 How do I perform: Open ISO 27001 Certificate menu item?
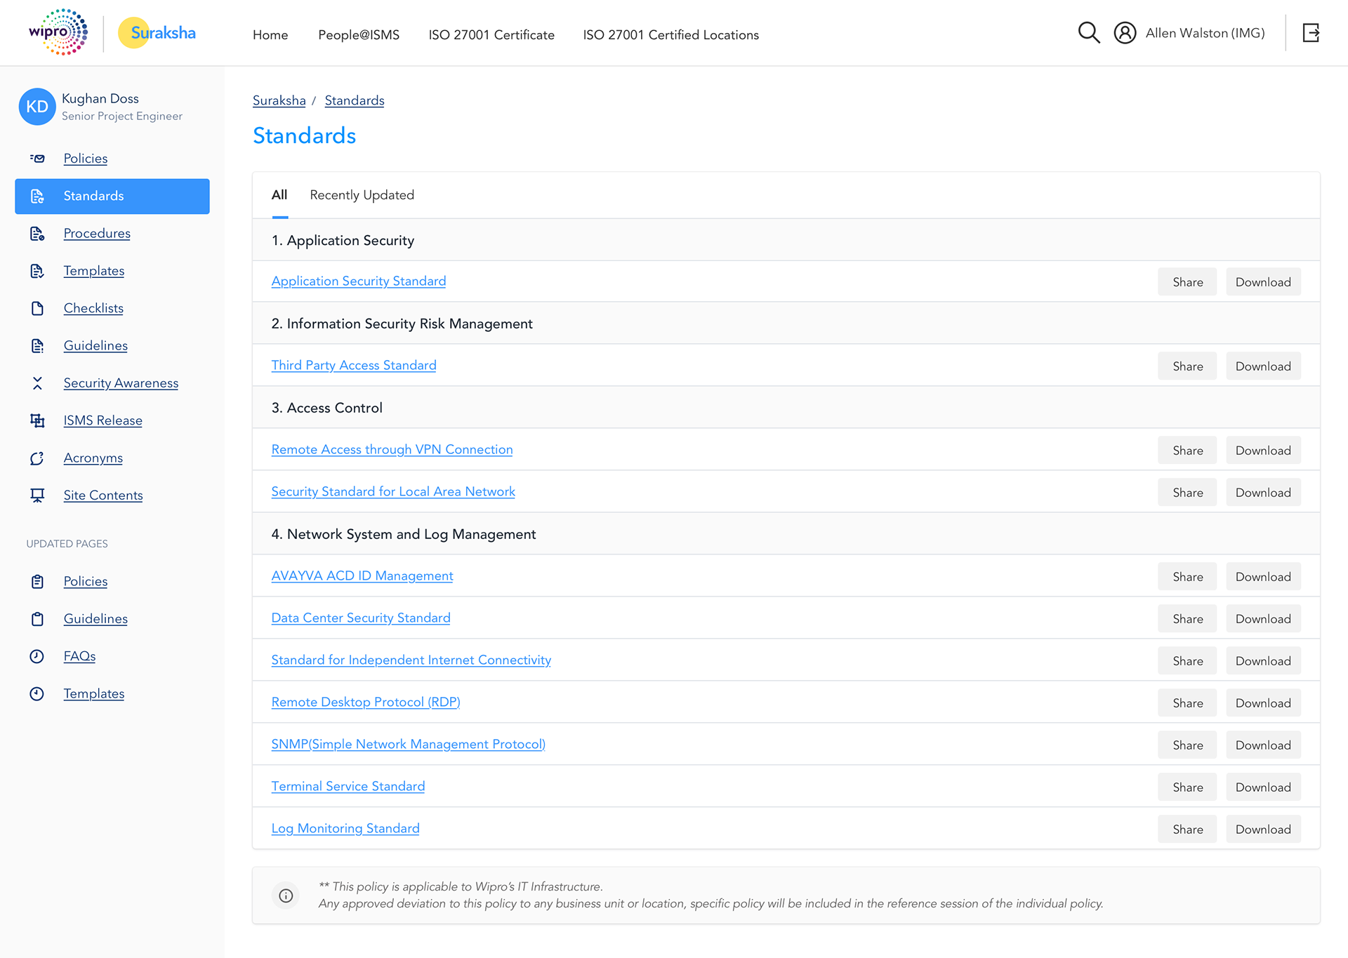click(x=491, y=35)
